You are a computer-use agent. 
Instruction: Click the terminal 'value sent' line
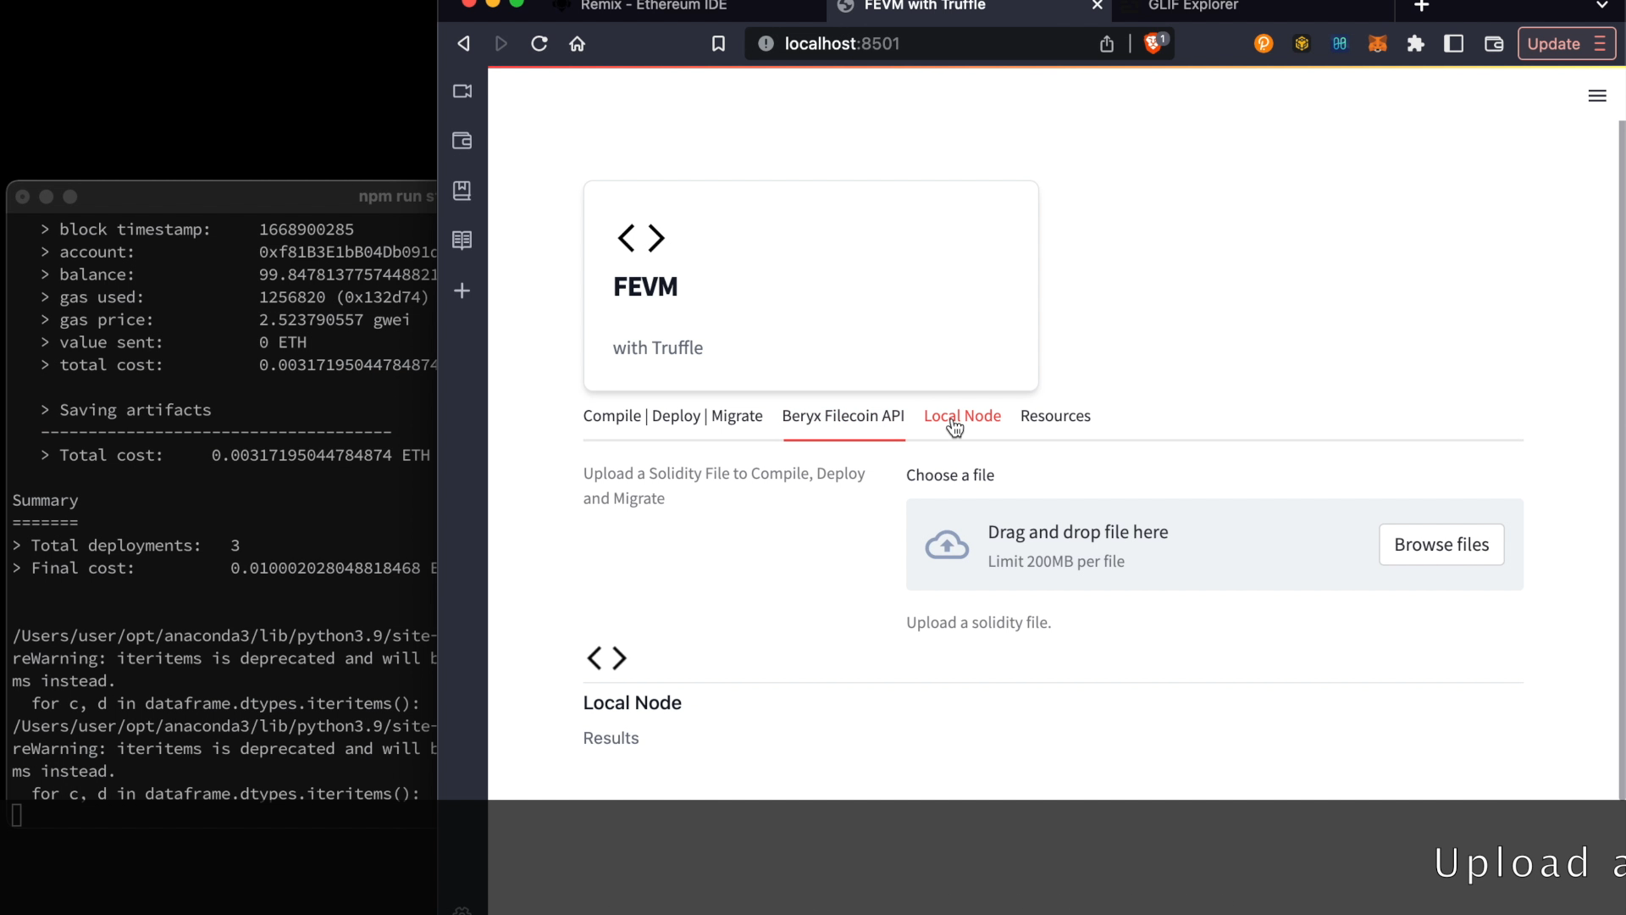174,342
